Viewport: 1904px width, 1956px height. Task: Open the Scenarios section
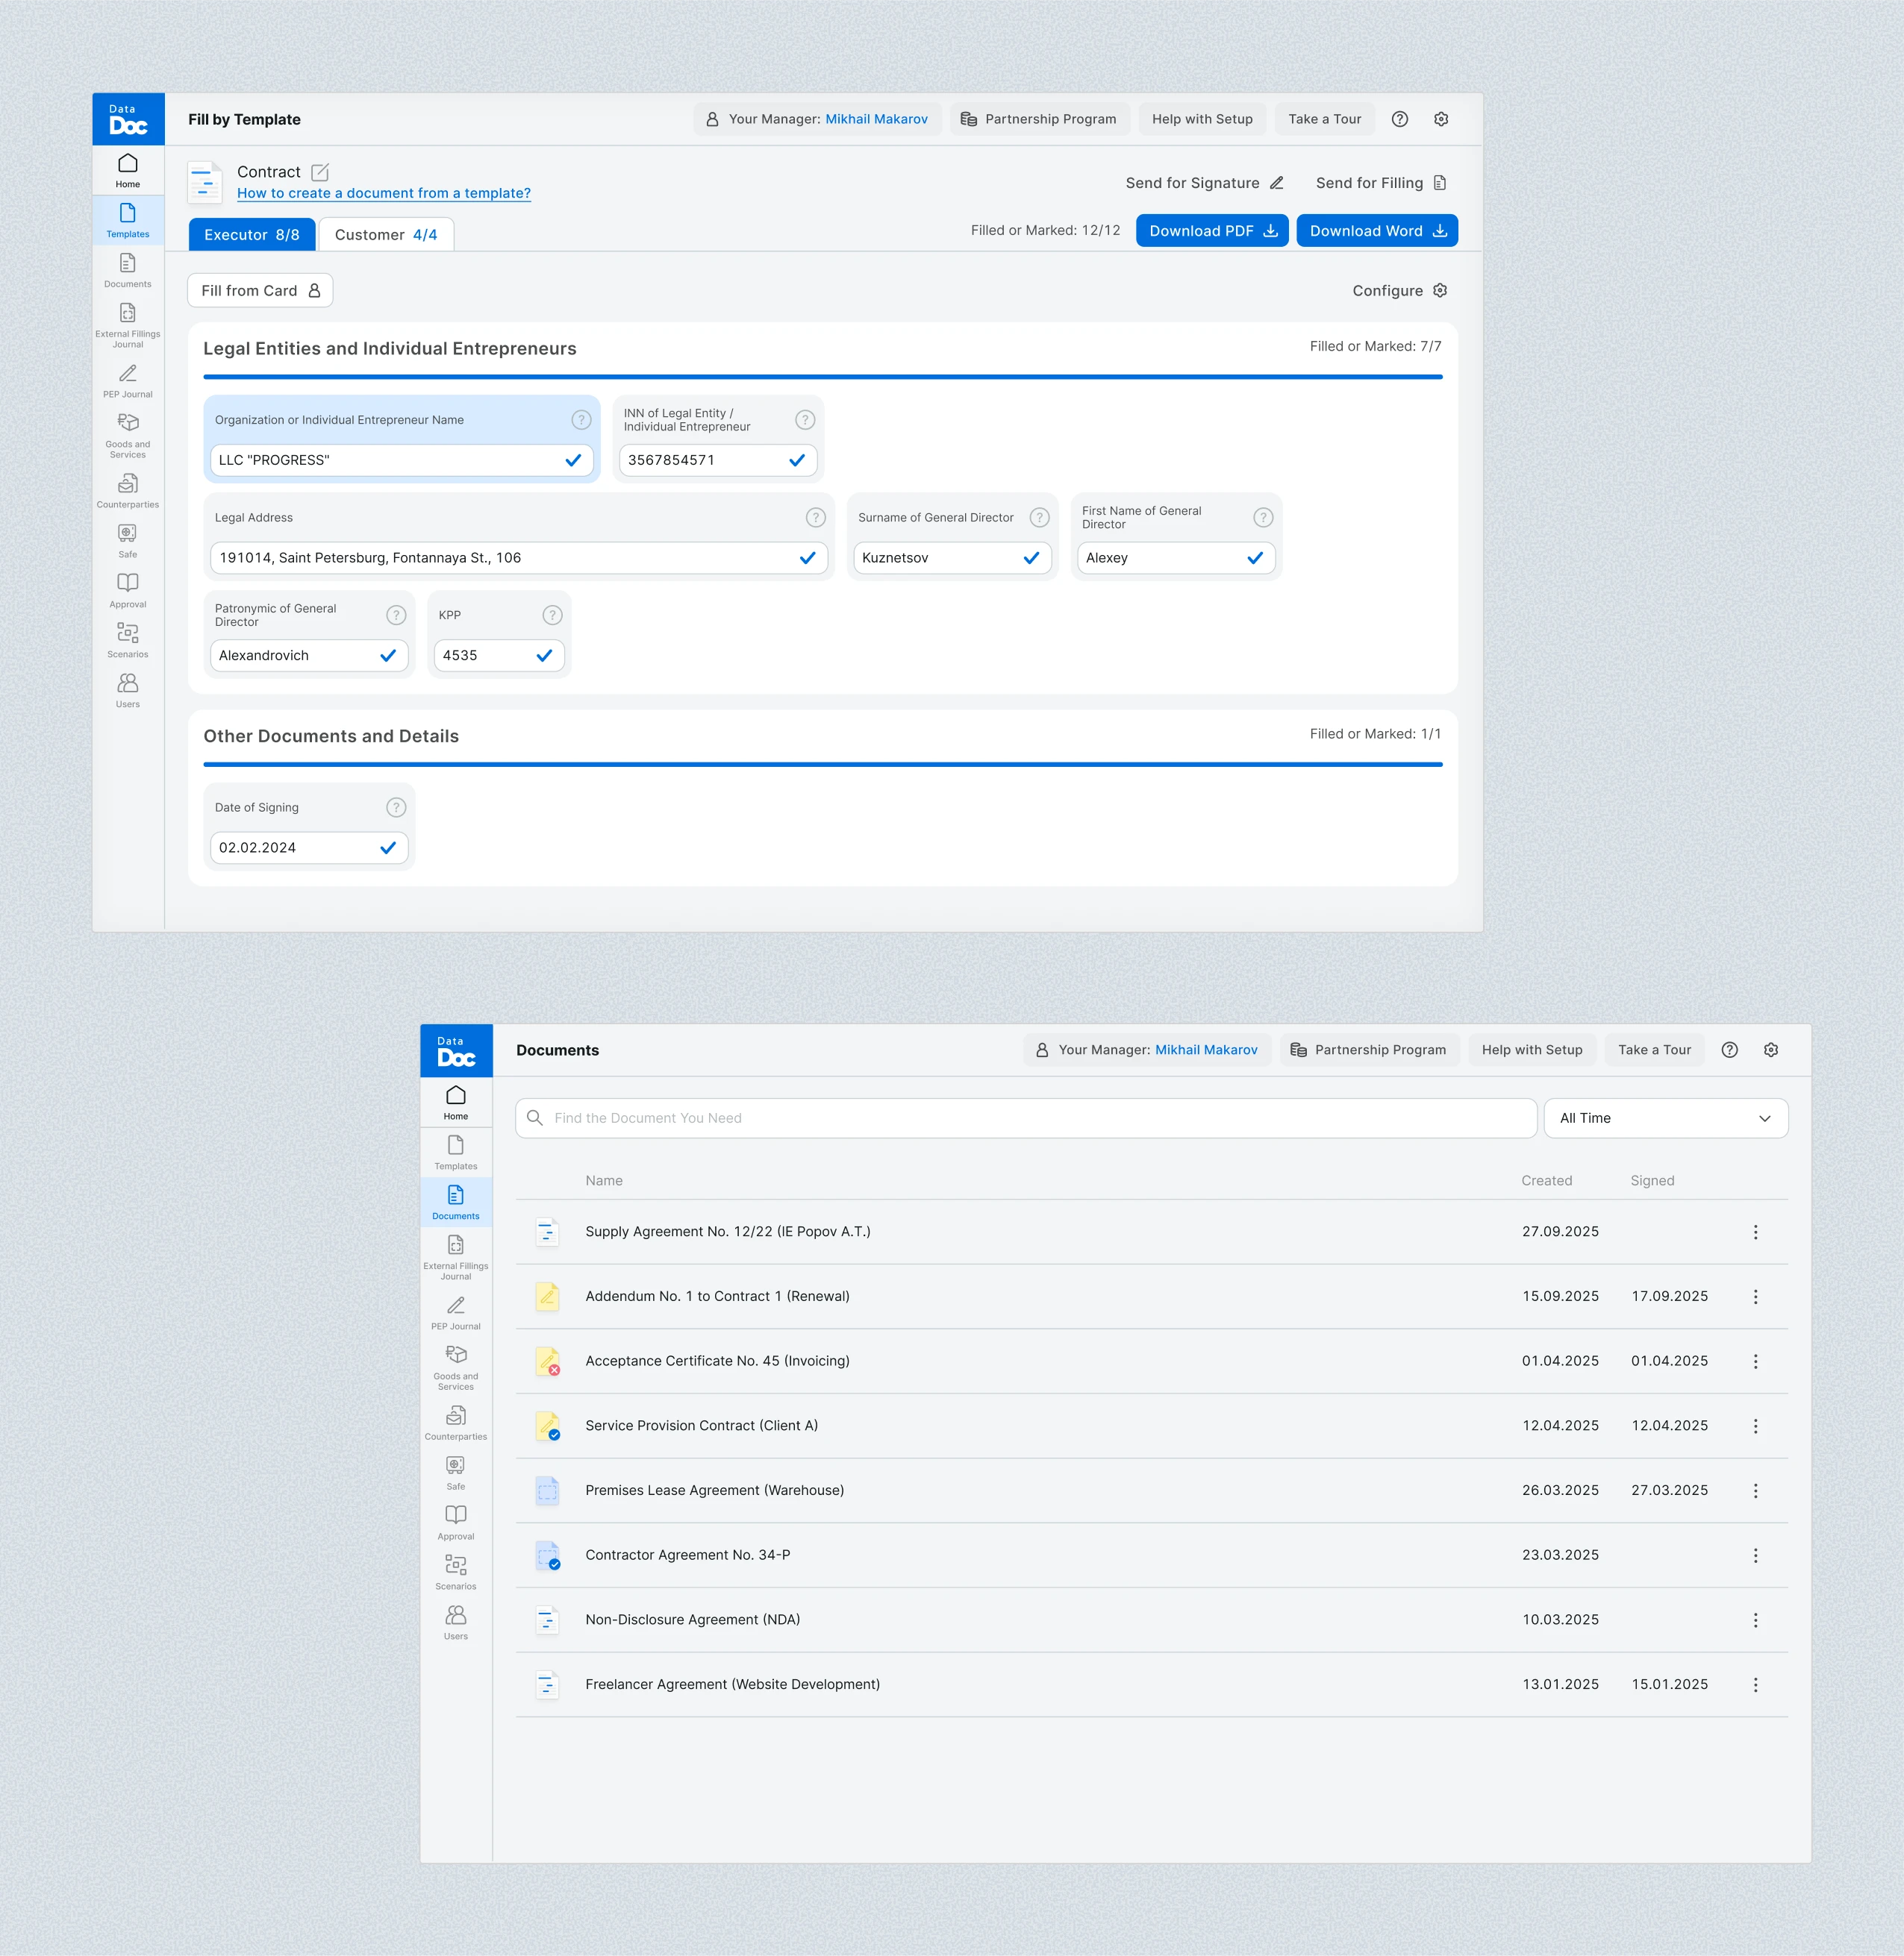point(128,642)
